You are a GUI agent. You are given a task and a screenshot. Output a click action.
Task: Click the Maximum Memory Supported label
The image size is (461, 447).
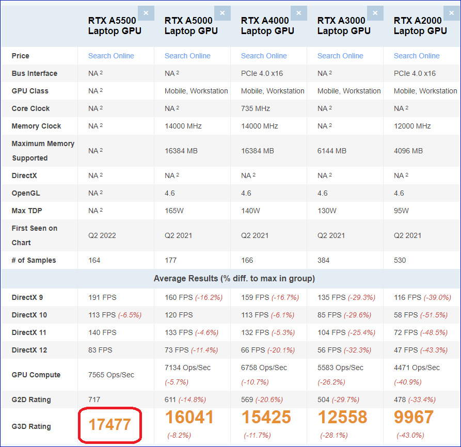[43, 151]
